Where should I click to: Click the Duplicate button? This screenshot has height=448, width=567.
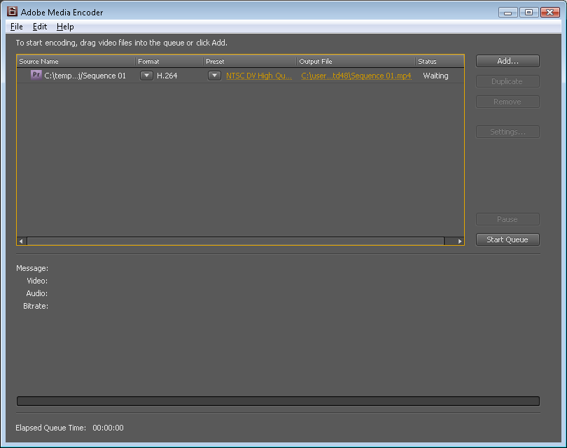click(507, 81)
